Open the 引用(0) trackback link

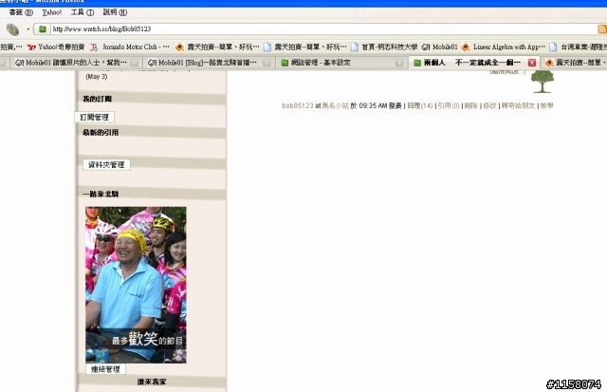pos(449,105)
